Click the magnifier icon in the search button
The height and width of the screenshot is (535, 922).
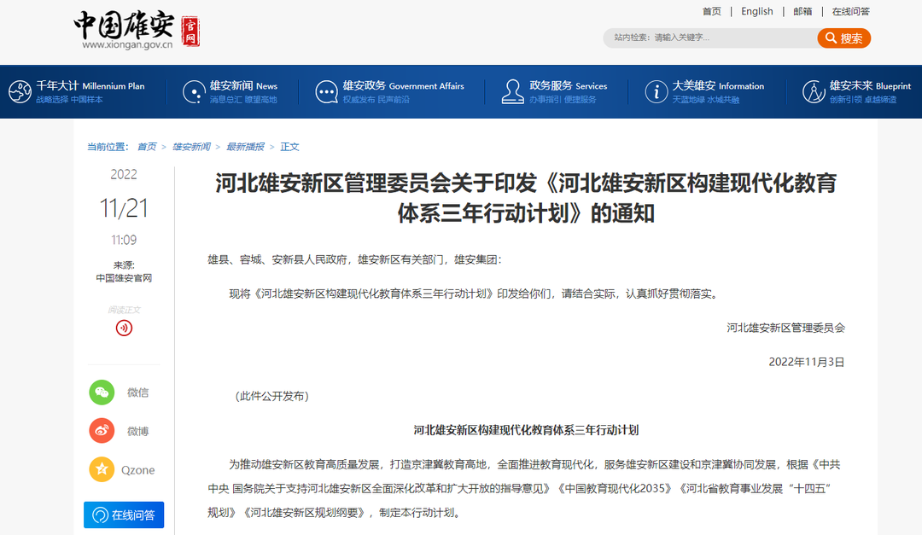pyautogui.click(x=829, y=38)
